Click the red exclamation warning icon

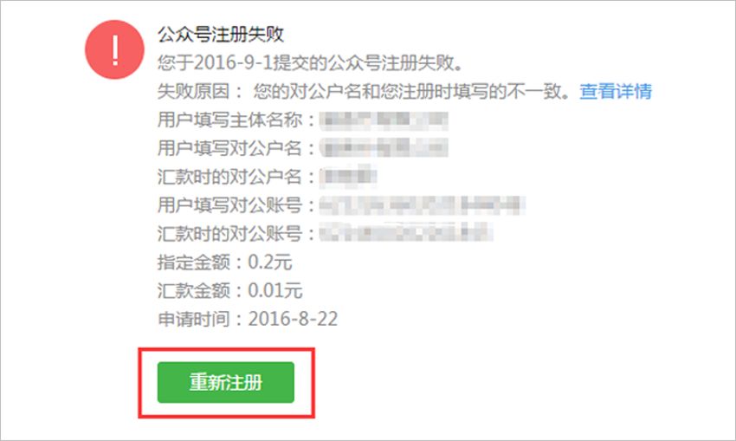114,49
